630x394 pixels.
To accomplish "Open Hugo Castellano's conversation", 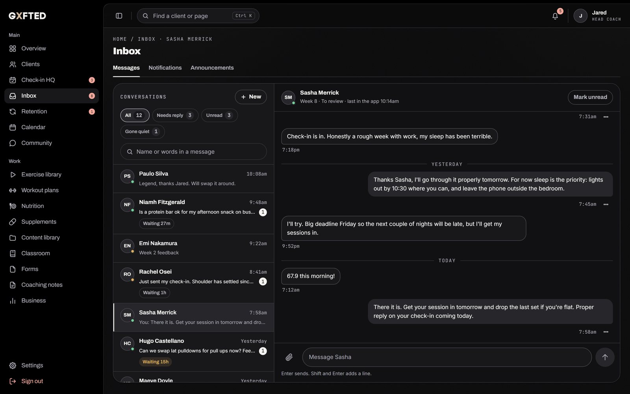I will (193, 351).
